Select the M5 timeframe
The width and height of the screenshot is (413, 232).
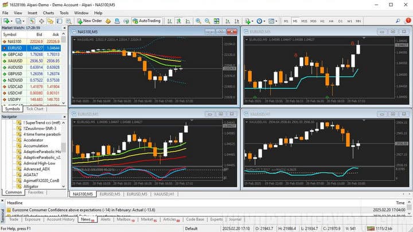pos(295,21)
